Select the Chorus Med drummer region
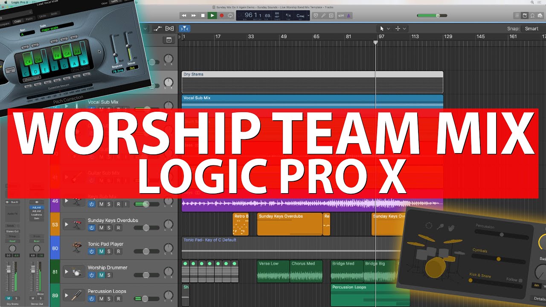 click(306, 271)
